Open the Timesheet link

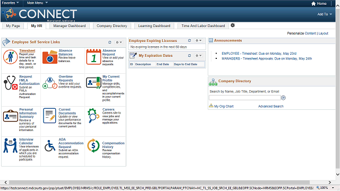tap(27, 51)
